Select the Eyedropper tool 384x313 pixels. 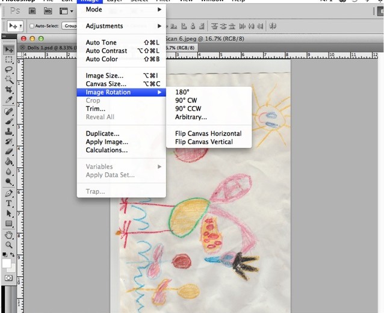click(x=9, y=99)
